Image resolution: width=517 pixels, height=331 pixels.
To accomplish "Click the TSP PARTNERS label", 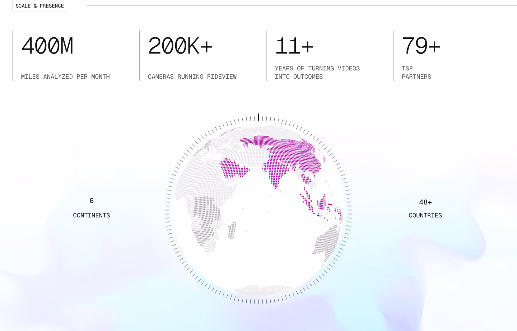I will tap(416, 72).
